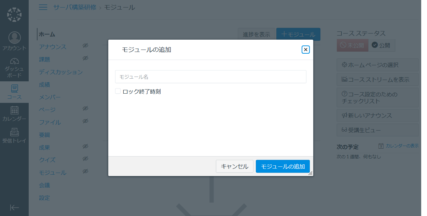The width and height of the screenshot is (427, 216).
Task: Open the カレンダー calendar
Action: tap(14, 114)
